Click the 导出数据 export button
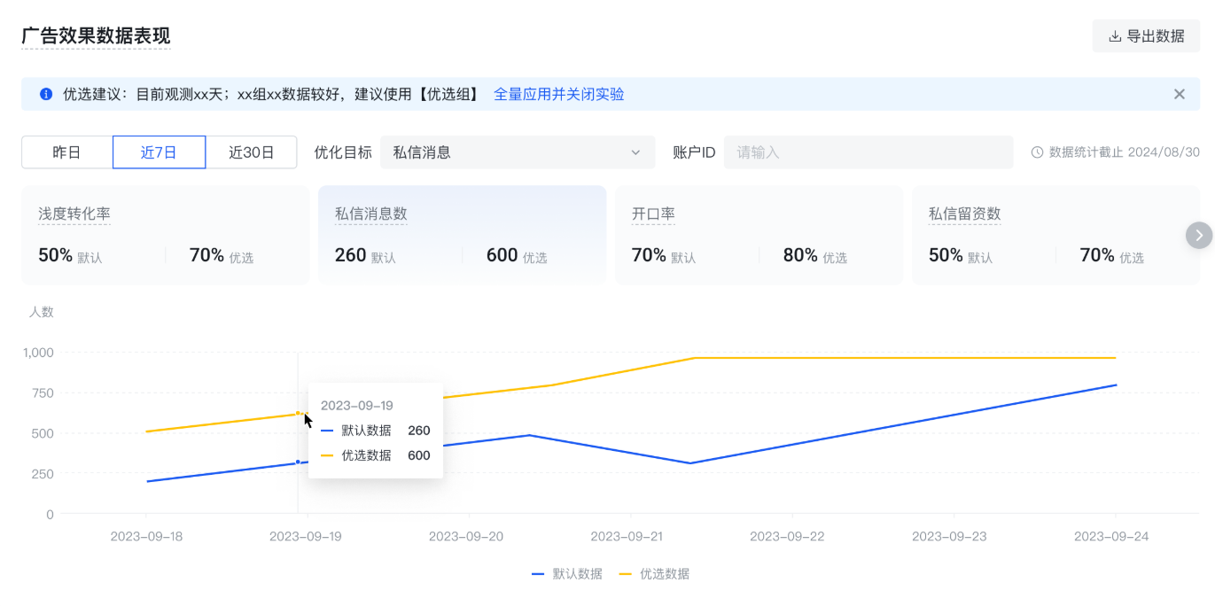The height and width of the screenshot is (606, 1215). [x=1146, y=36]
